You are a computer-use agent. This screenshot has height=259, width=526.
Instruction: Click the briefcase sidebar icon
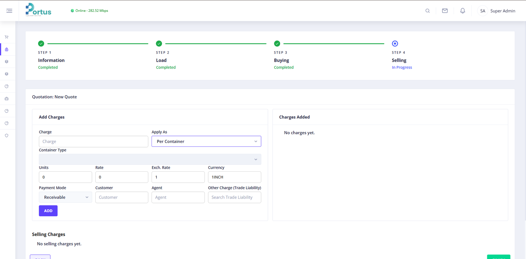[7, 98]
